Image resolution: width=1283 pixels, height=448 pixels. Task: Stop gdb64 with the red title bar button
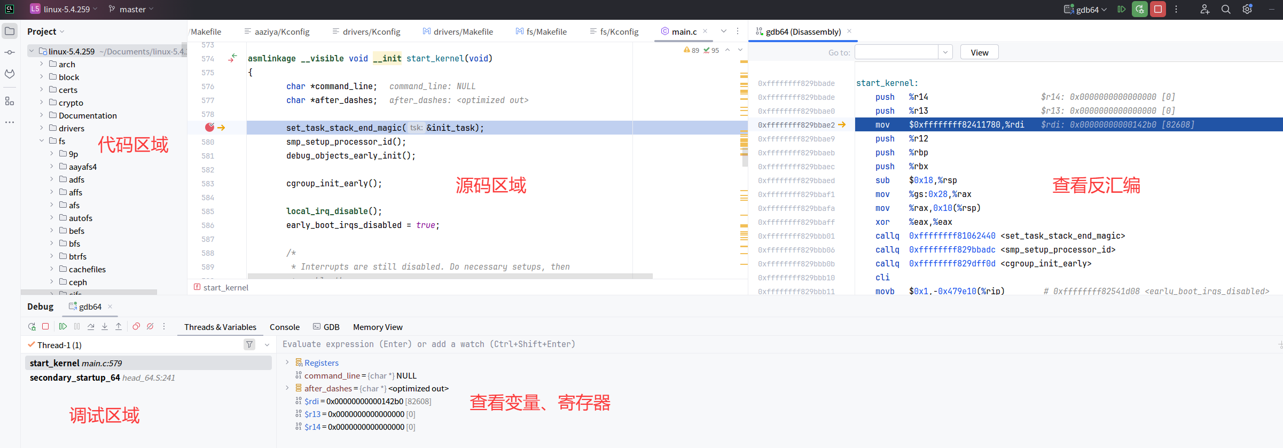1158,9
